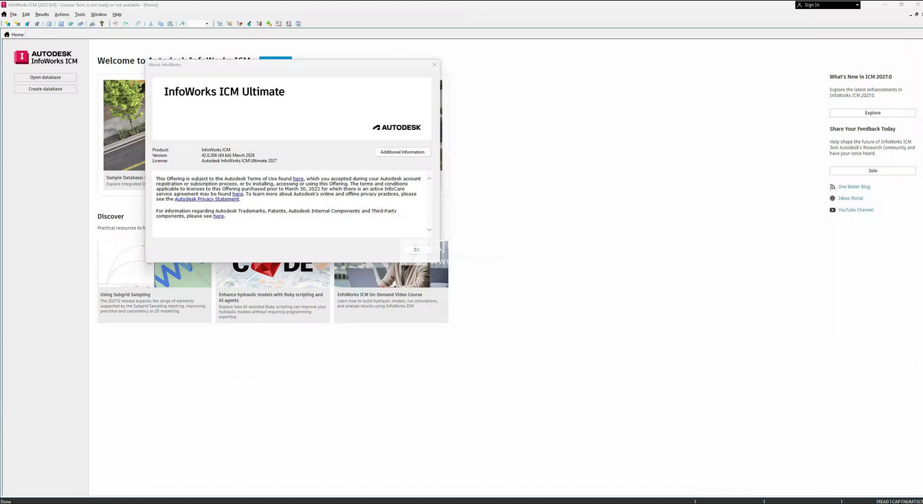The image size is (923, 504).
Task: Click the RSS icon beside One Water Blog
Action: click(x=832, y=187)
